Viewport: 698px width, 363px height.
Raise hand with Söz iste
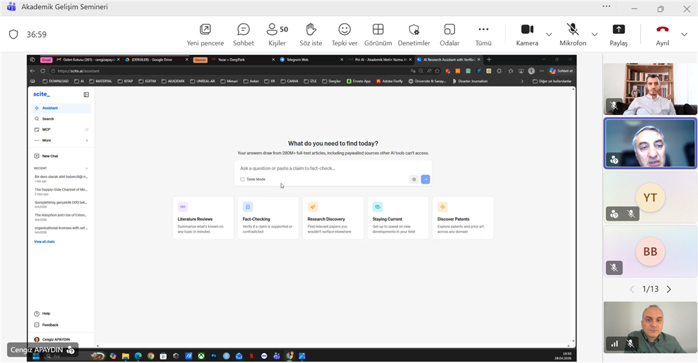tap(311, 34)
